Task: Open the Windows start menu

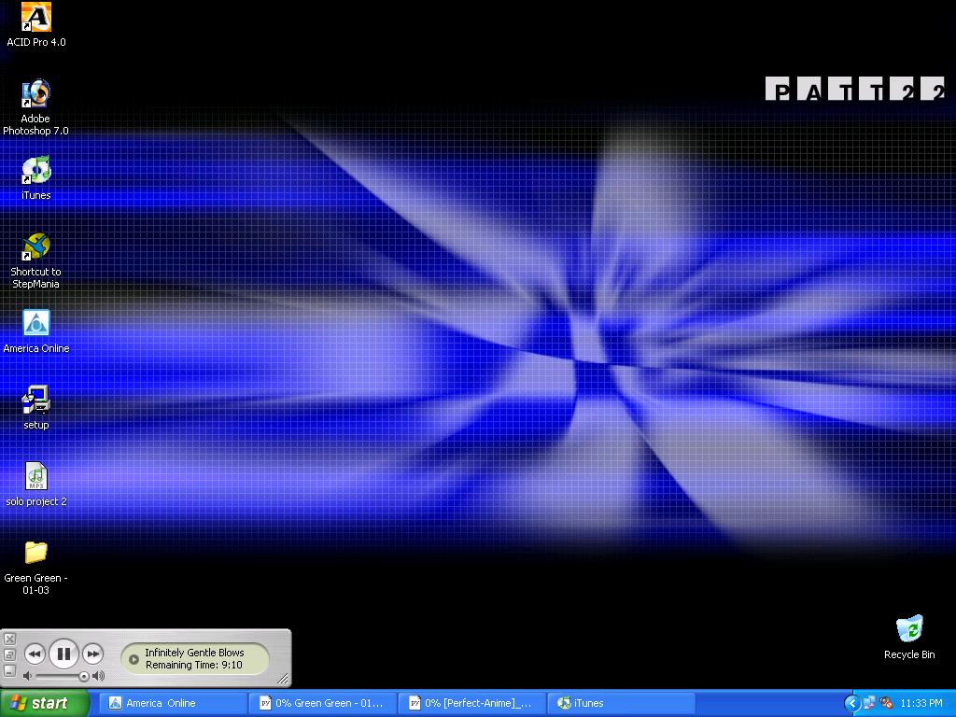Action: coord(44,704)
